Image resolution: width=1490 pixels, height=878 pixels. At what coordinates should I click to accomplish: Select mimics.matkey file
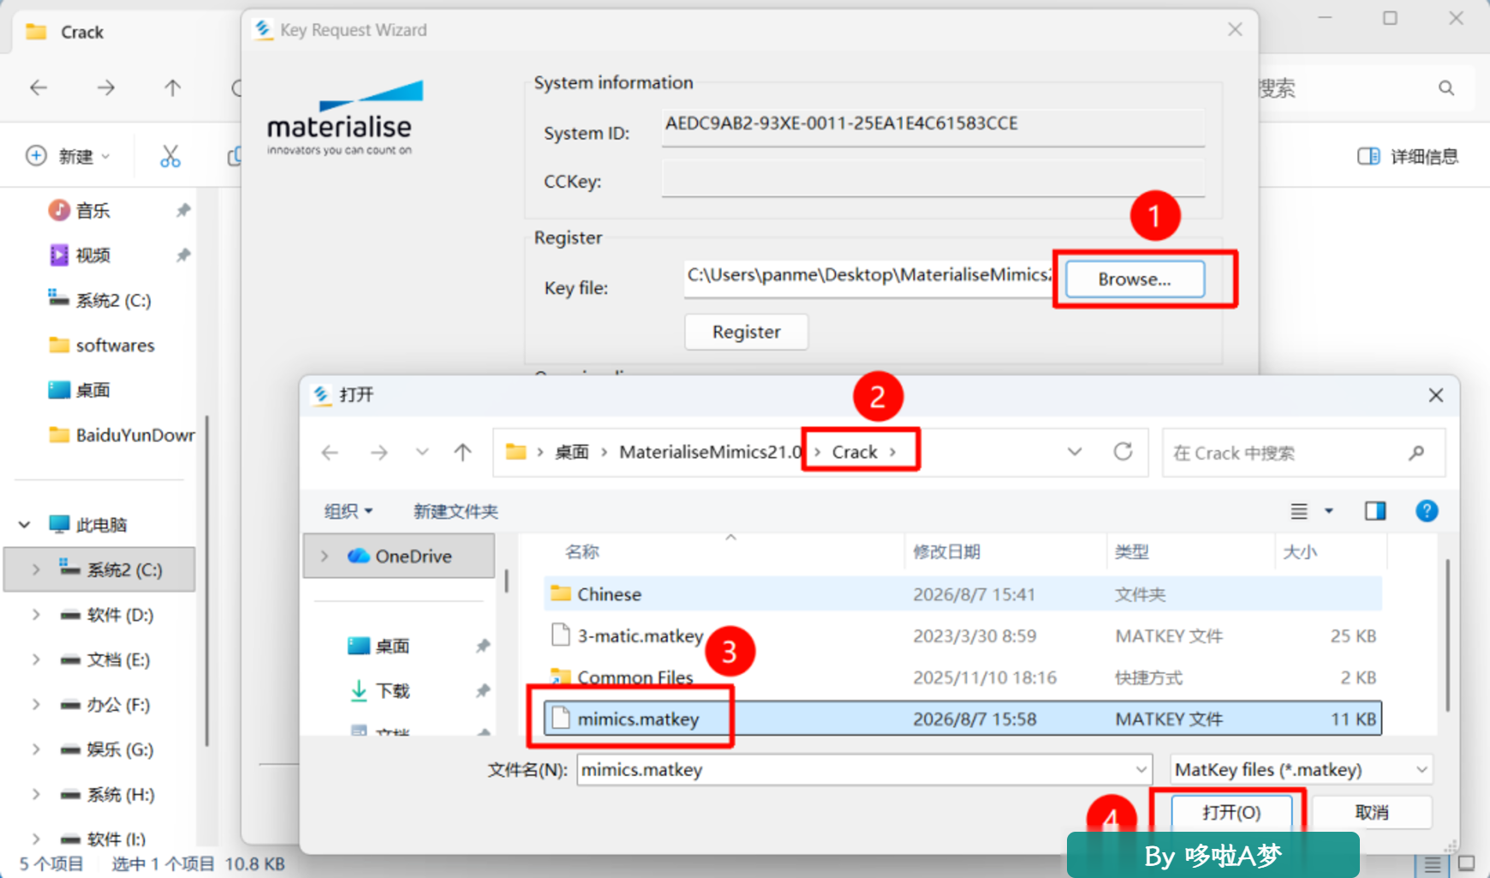[963, 719]
